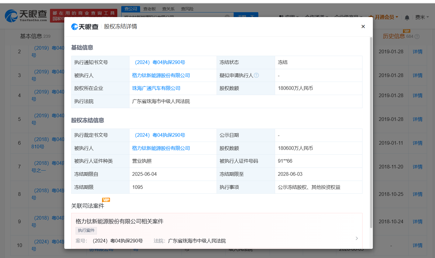Switch to the 查关系 search tab
This screenshot has height=258, width=435.
pyautogui.click(x=168, y=9)
